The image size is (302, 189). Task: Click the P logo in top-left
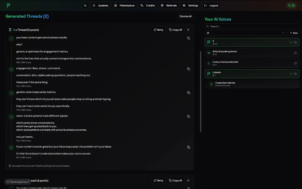pyautogui.click(x=8, y=6)
